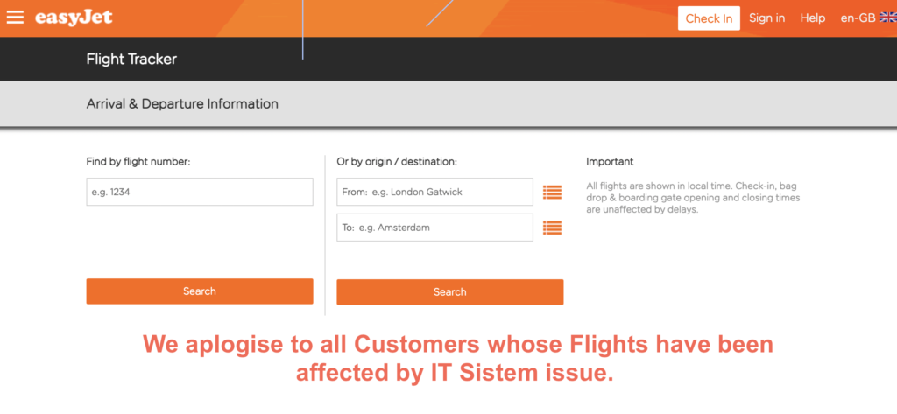This screenshot has width=897, height=414.
Task: Click the Find by flight number label
Action: pyautogui.click(x=138, y=162)
